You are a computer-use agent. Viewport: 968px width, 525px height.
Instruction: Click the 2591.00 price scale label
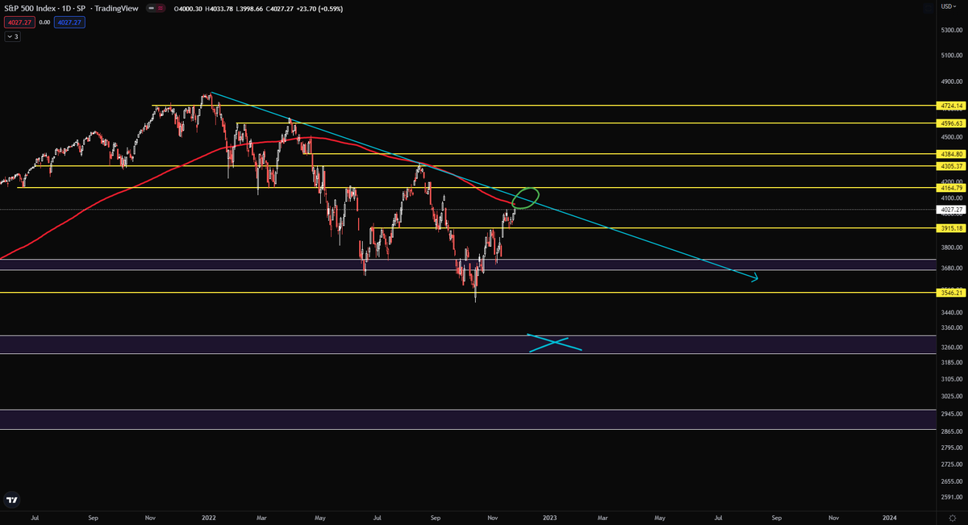point(952,498)
